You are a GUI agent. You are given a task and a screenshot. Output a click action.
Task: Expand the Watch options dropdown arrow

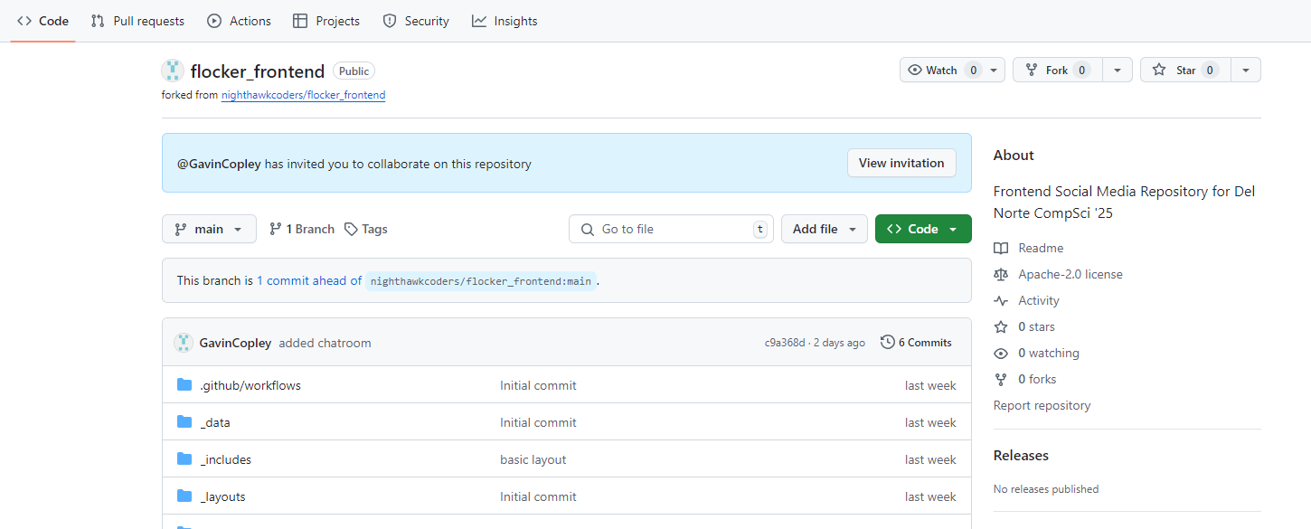(x=995, y=70)
